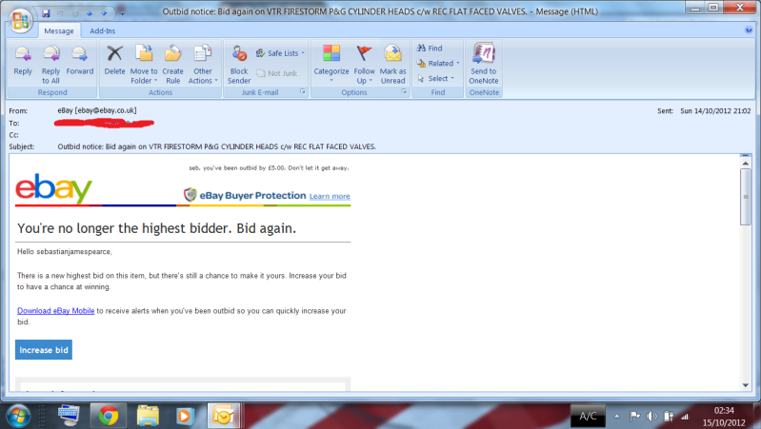Viewport: 761px width, 429px height.
Task: Mark the message as Unread
Action: click(392, 64)
